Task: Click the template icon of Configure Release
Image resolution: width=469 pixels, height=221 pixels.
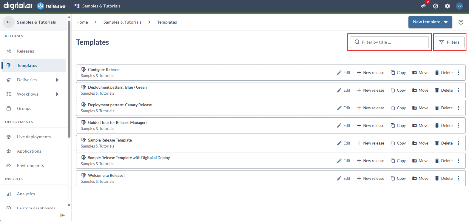Action: (x=84, y=69)
